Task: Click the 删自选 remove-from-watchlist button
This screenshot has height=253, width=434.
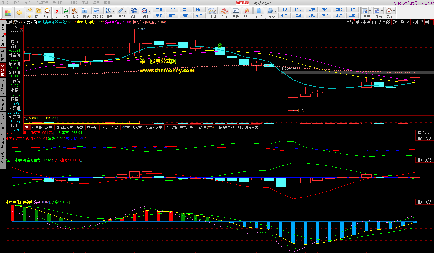Action: pos(377,22)
